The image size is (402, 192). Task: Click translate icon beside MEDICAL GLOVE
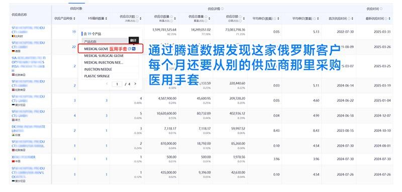[x=134, y=49]
